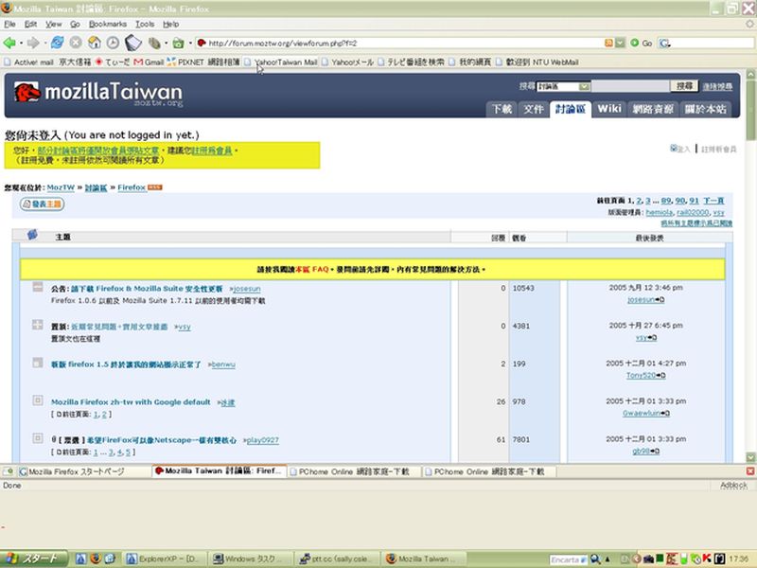
Task: Open the Google search engine selector icon
Action: click(664, 43)
